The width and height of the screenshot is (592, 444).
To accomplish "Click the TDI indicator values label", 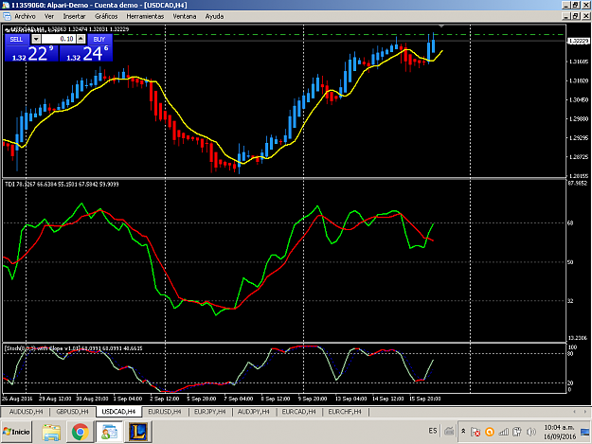I will (62, 184).
